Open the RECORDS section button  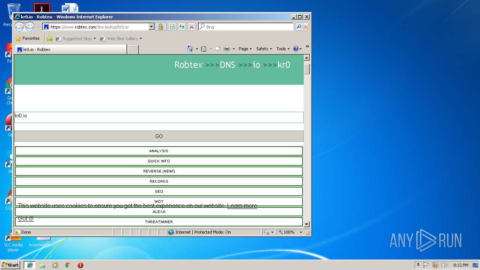(x=159, y=181)
